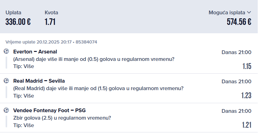Expand the Moguća isplata chevron

(x=249, y=13)
